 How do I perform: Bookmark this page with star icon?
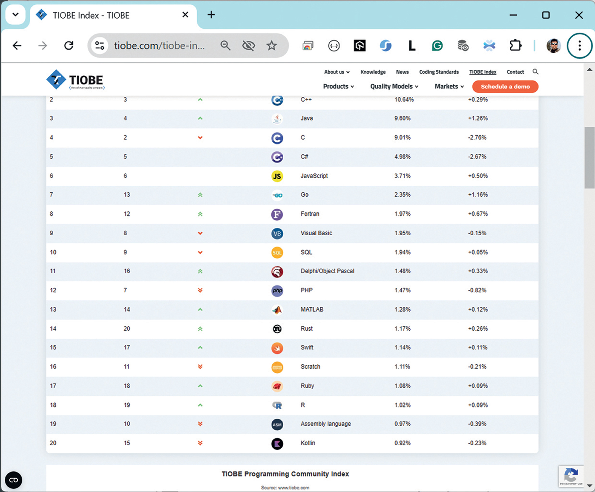tap(271, 46)
